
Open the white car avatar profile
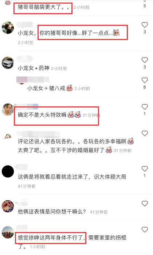[x=8, y=63]
